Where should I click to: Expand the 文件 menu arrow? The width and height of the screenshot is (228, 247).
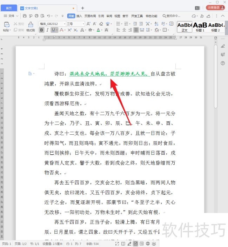(17, 16)
